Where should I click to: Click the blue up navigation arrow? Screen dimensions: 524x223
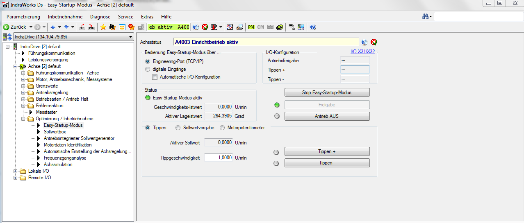53,27
